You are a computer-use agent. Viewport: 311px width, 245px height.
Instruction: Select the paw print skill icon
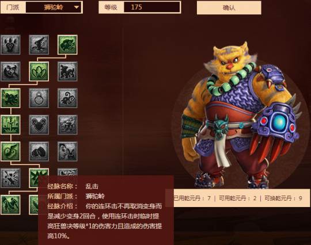click(10, 45)
